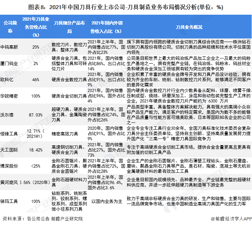Click the product cell '精密高效刀具'
Screen dimensions: 252x226
[x=65, y=134]
